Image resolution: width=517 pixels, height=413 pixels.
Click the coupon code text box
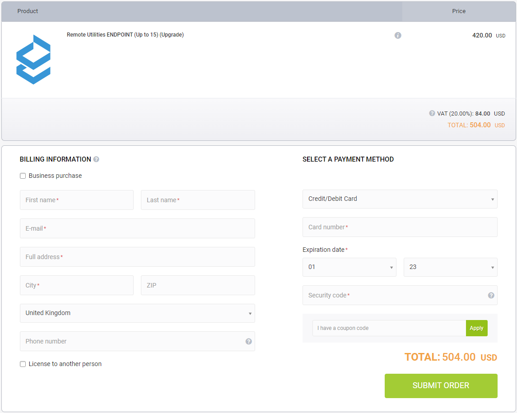389,328
